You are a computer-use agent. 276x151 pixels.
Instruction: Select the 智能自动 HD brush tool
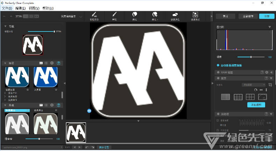pos(94,16)
